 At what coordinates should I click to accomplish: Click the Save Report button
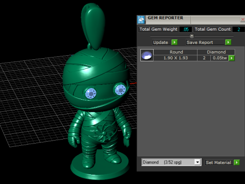tap(205, 42)
